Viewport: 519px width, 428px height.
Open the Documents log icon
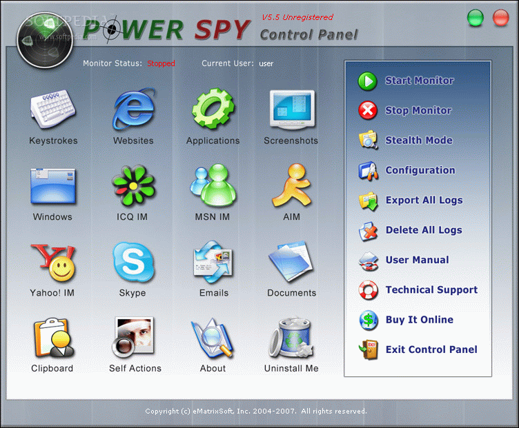[291, 262]
